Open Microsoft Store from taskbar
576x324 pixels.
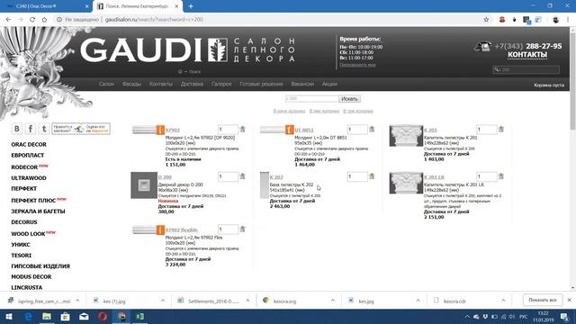[66, 317]
